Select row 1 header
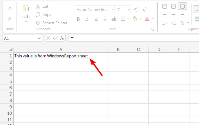The height and width of the screenshot is (125, 199). (7, 56)
